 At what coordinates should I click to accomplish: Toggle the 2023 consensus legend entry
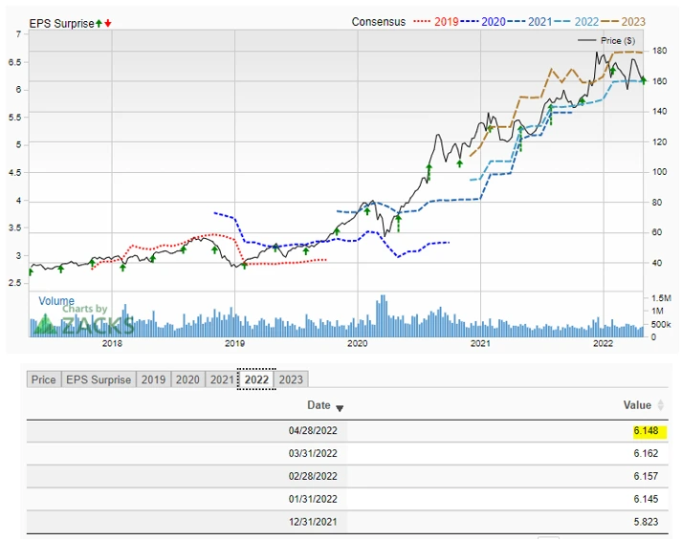click(x=624, y=22)
